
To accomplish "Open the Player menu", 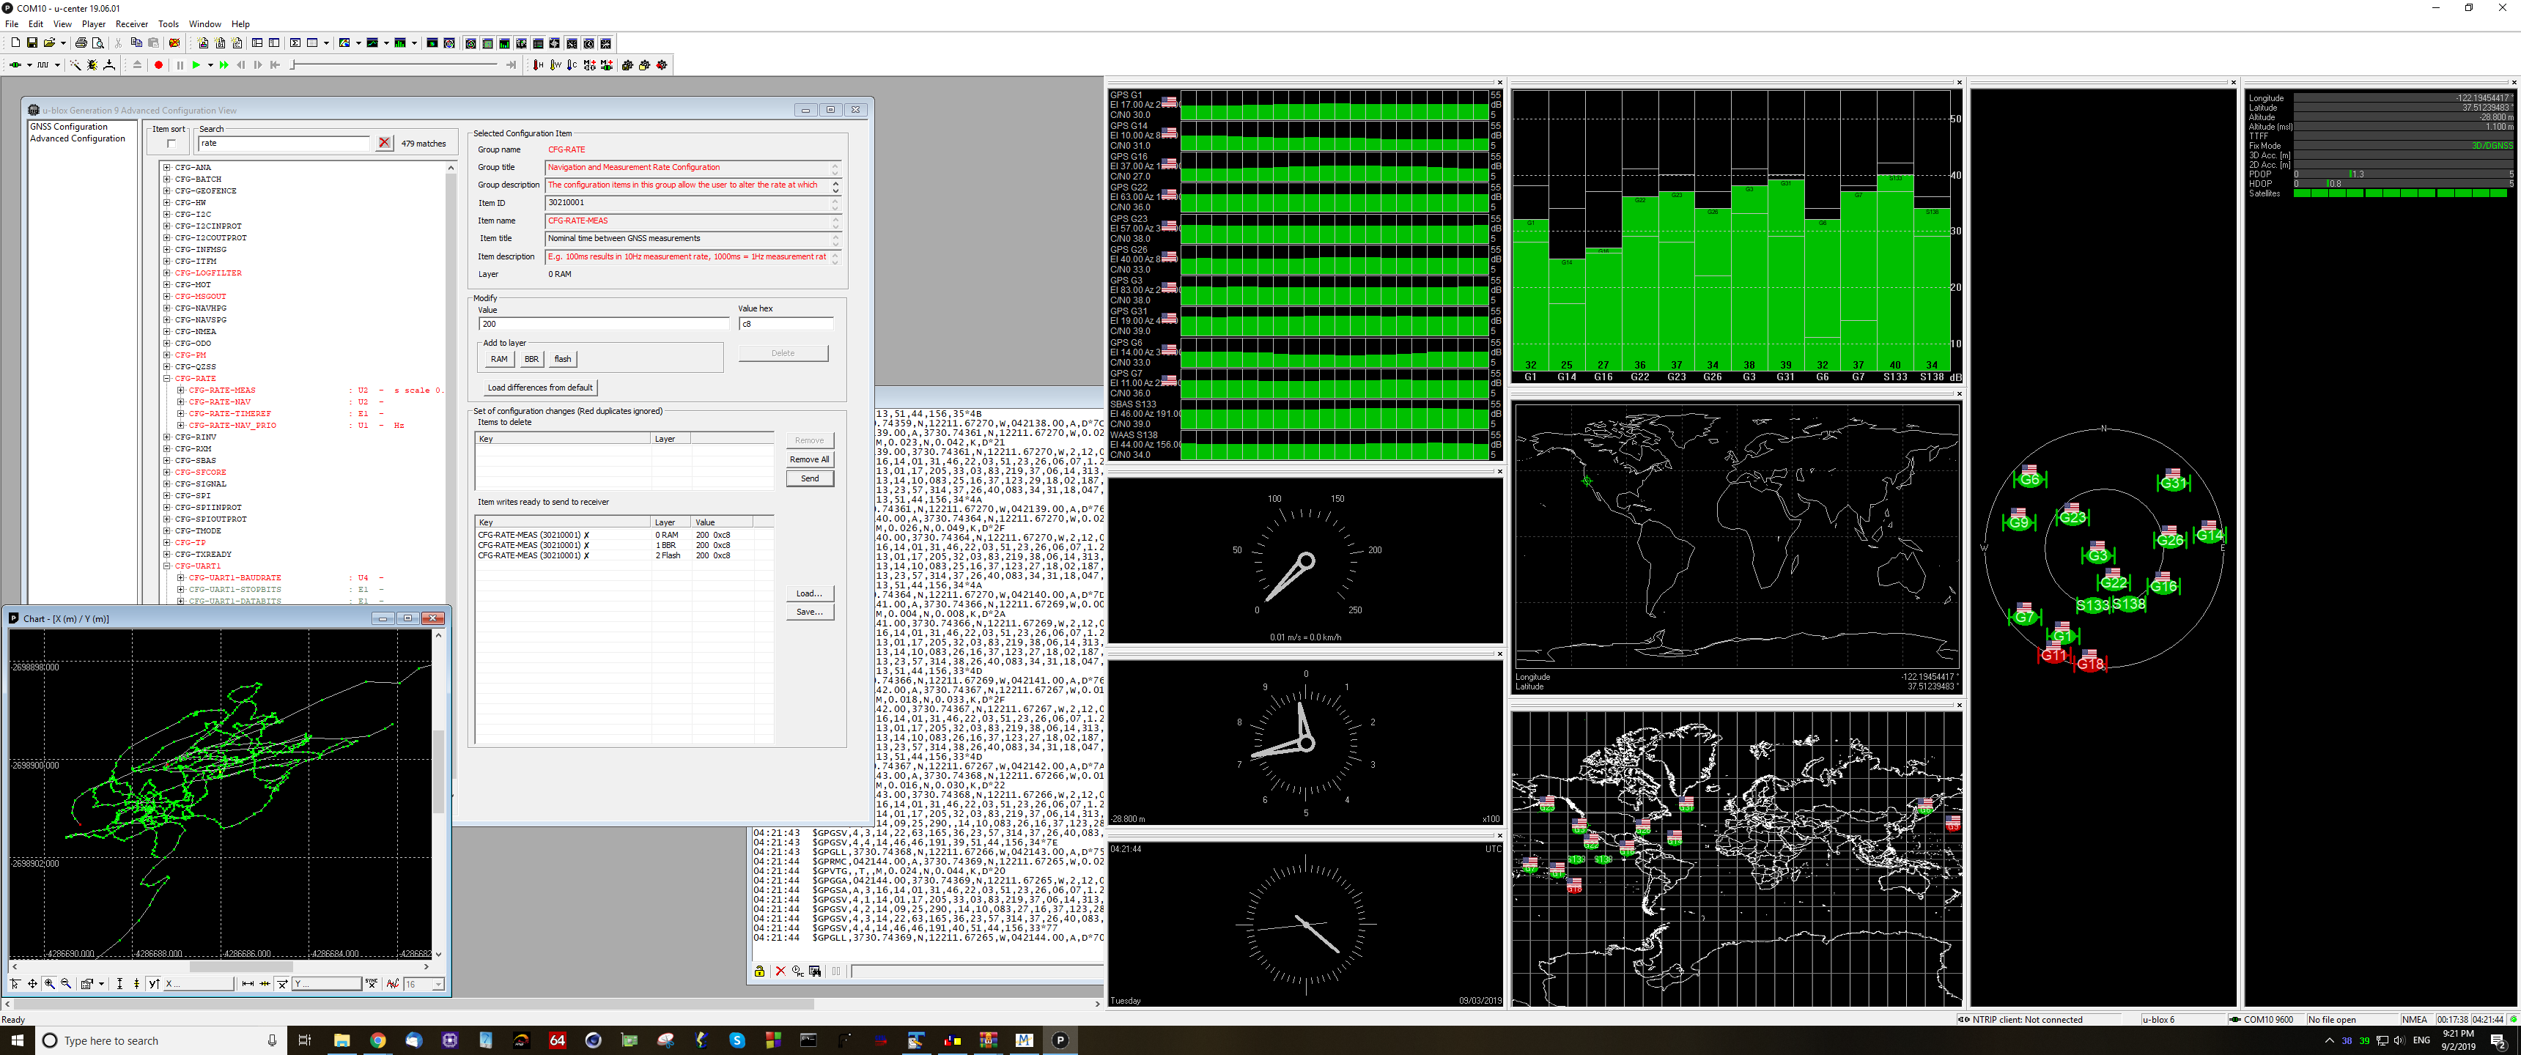I will pos(93,24).
